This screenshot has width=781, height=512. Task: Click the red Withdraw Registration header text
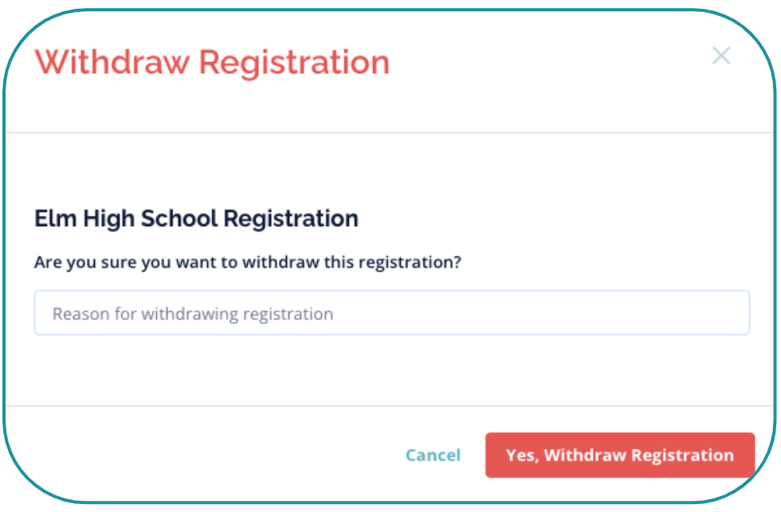(212, 62)
